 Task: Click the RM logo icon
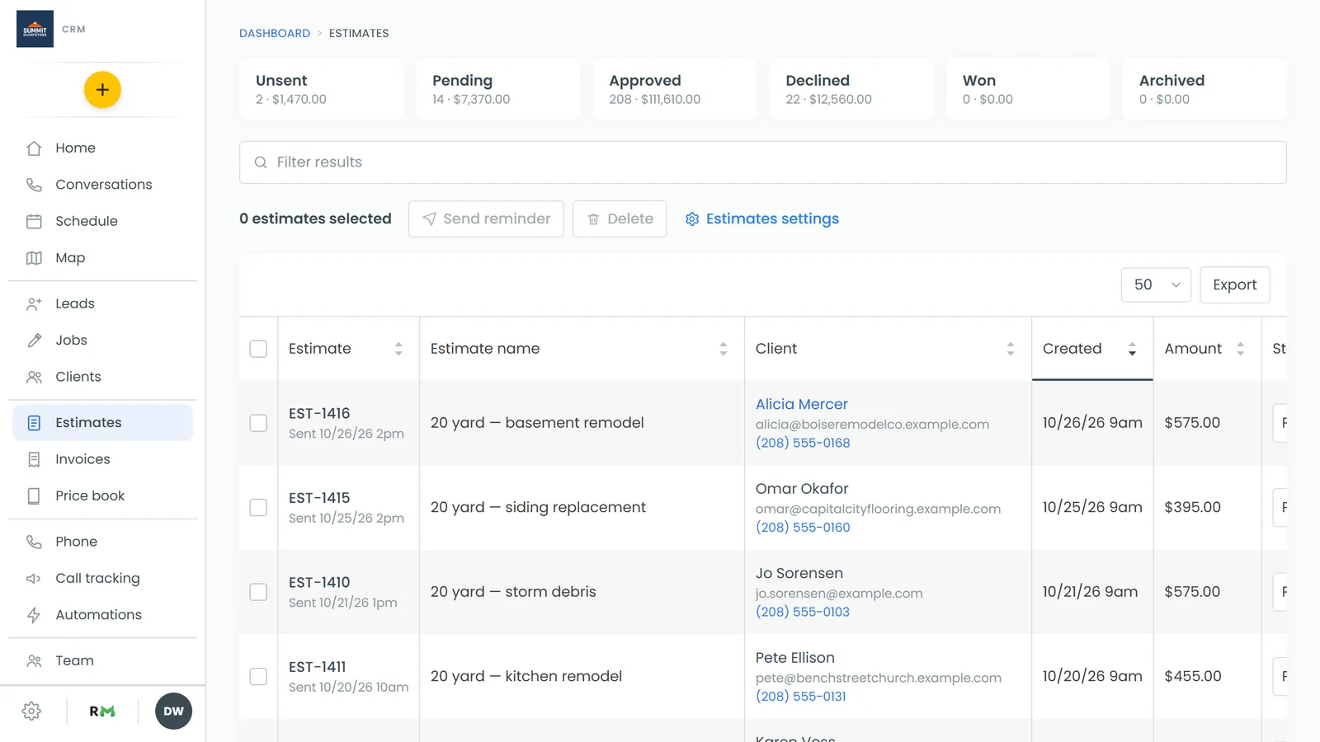102,711
